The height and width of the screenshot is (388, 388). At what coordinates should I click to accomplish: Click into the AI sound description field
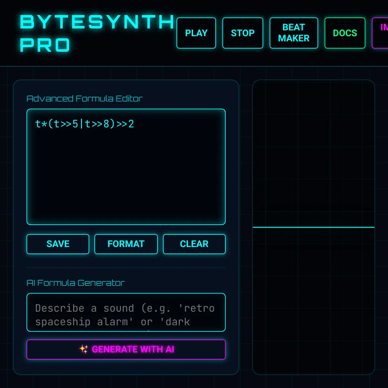(x=126, y=312)
